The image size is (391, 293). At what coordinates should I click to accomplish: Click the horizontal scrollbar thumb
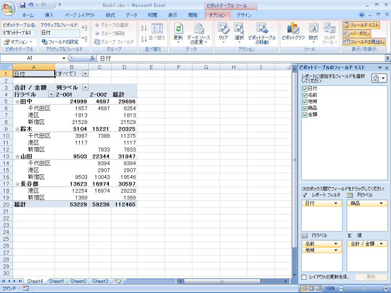tap(222, 282)
